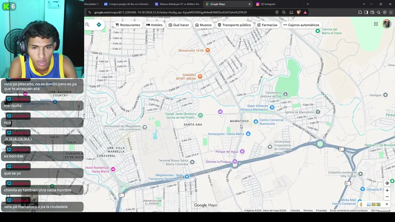Screen dimensions: 395x222
Task: Open the browser hamburger menu
Action: (x=391, y=12)
